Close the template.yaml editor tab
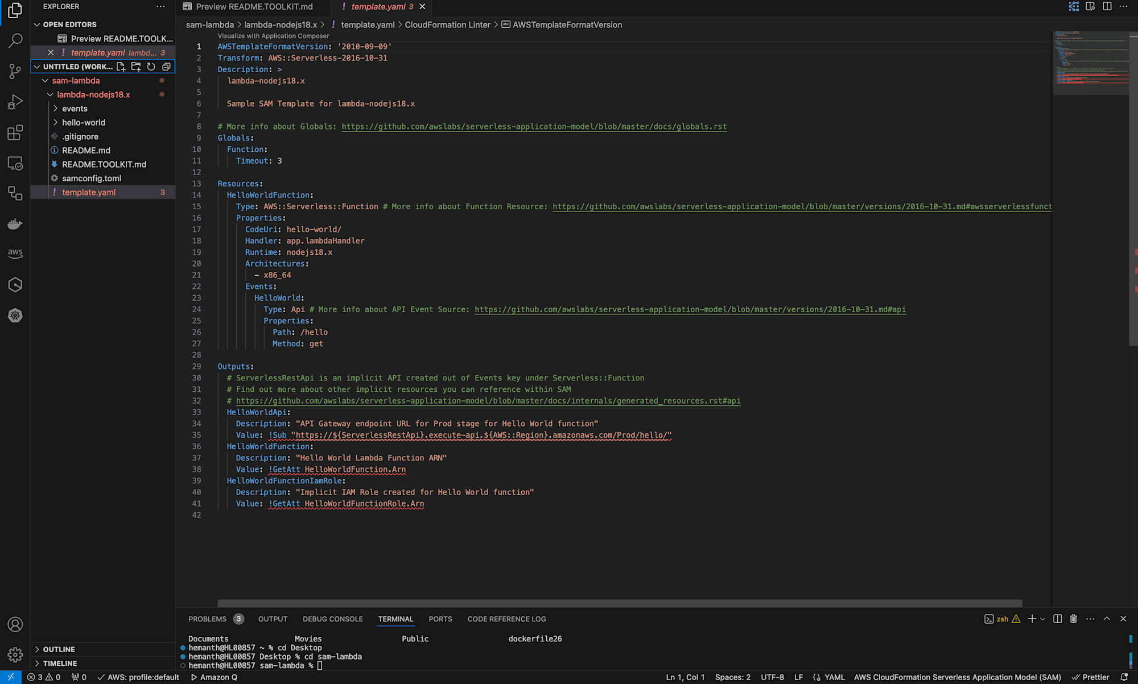The width and height of the screenshot is (1138, 684). (x=422, y=7)
